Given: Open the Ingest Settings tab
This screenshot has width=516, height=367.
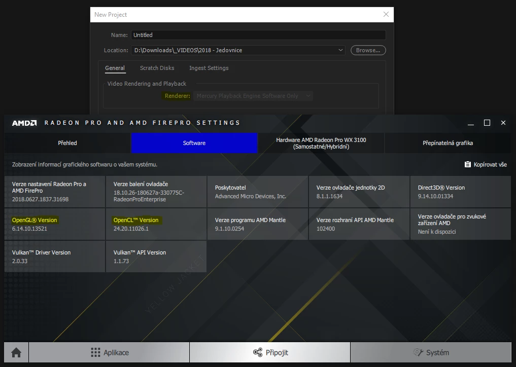Looking at the screenshot, I should coord(209,68).
